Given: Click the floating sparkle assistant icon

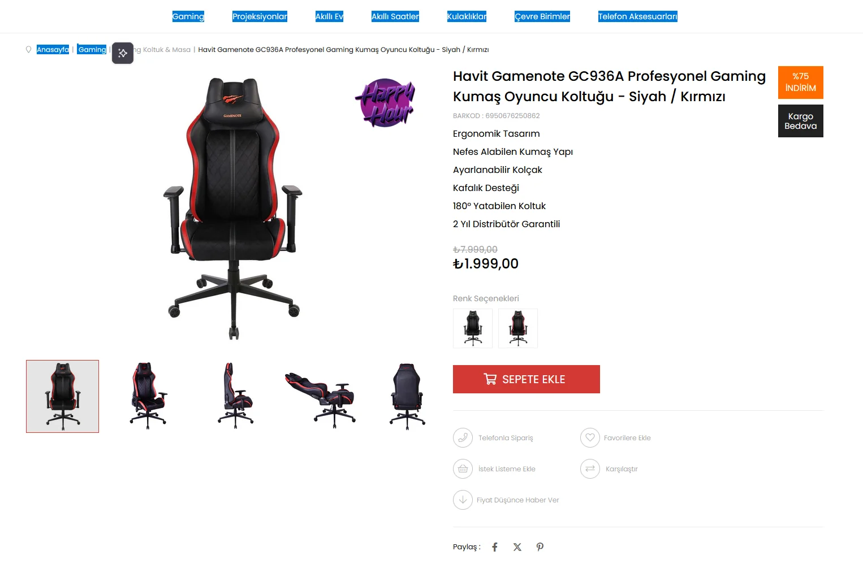Looking at the screenshot, I should click(123, 53).
